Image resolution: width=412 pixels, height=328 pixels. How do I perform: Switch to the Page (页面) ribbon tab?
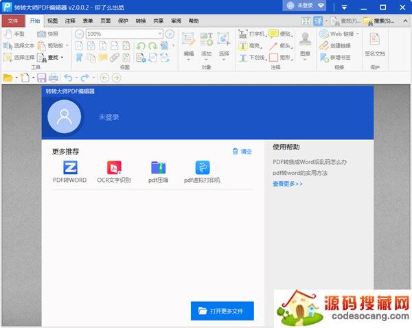(x=105, y=21)
